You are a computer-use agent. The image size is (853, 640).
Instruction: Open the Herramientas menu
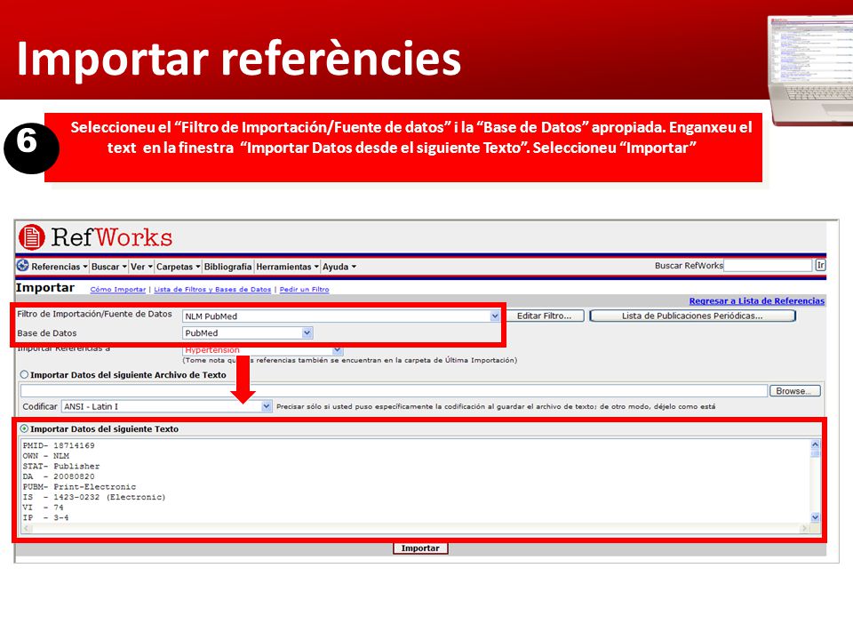pyautogui.click(x=287, y=267)
